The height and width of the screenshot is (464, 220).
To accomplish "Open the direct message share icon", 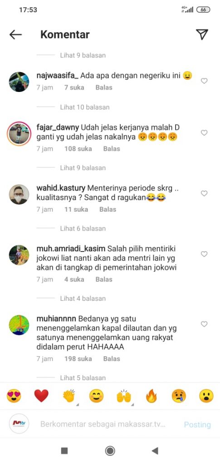I will coord(202,34).
